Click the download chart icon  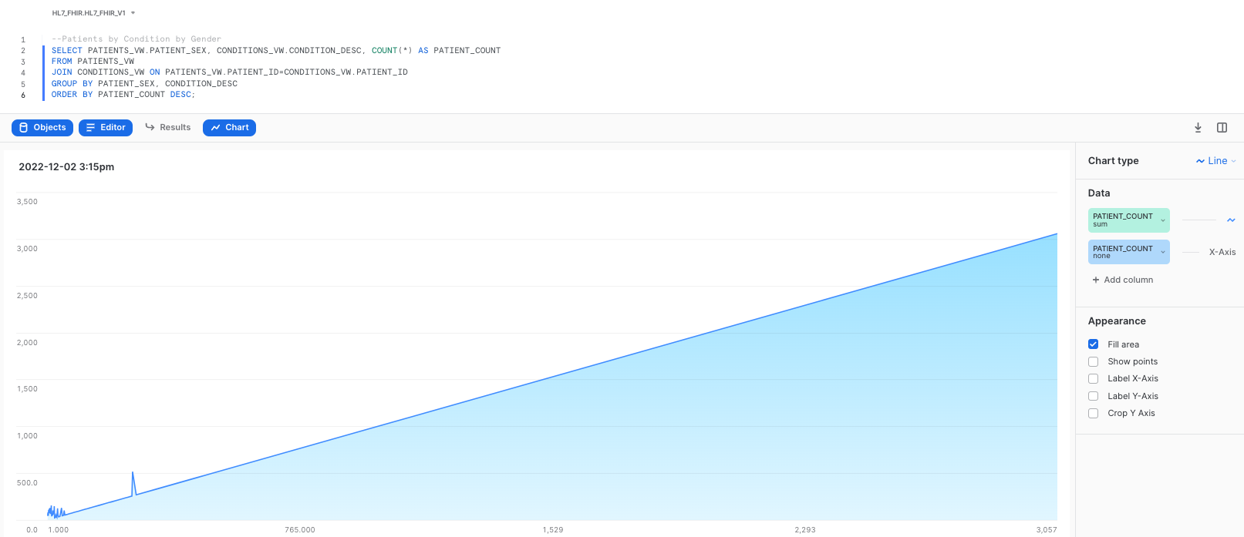1198,128
